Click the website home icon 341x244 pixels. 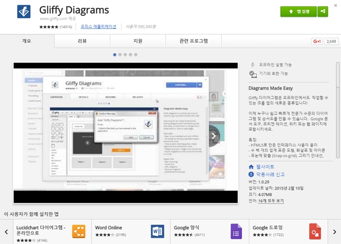[251, 167]
